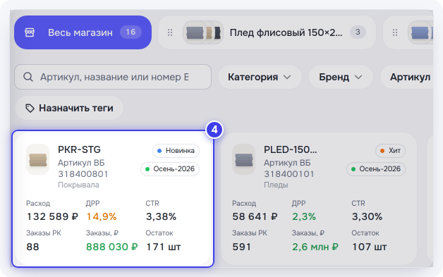Click the 88 Заказы РК value
This screenshot has height=277, width=443.
[x=32, y=247]
